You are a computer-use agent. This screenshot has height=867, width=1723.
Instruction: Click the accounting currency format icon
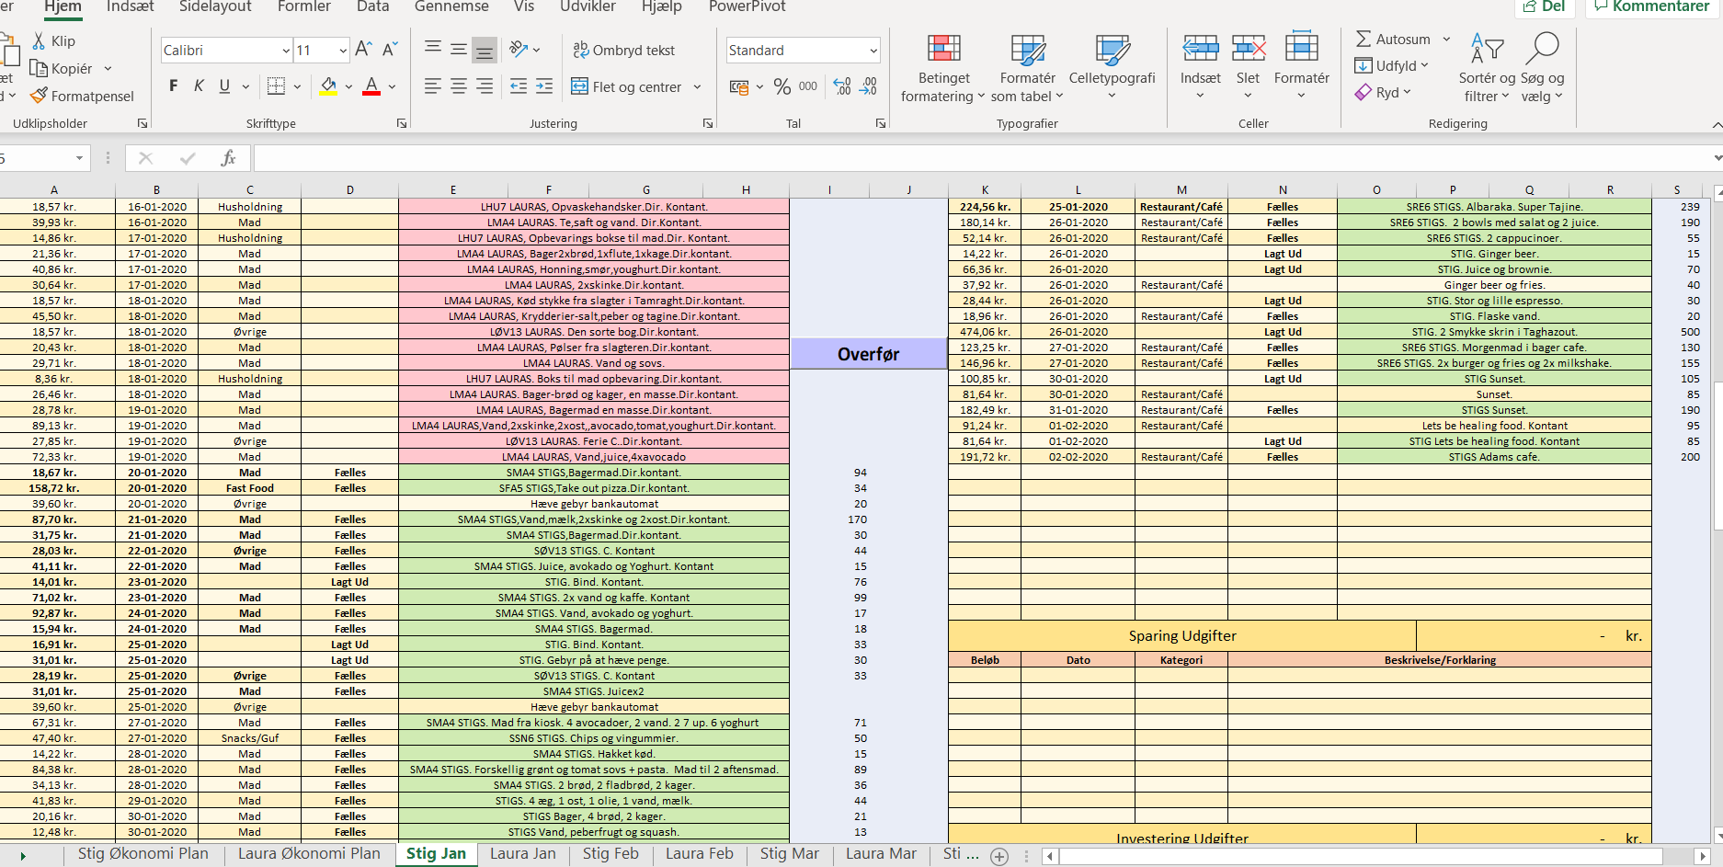pyautogui.click(x=739, y=87)
